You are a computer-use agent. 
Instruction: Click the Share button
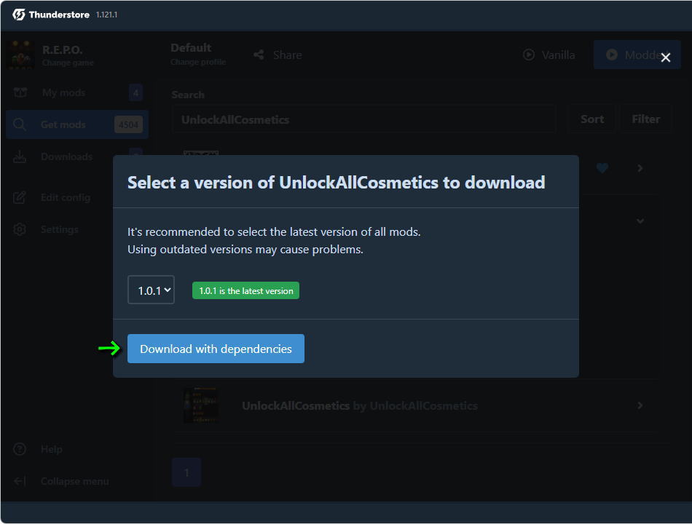coord(278,55)
